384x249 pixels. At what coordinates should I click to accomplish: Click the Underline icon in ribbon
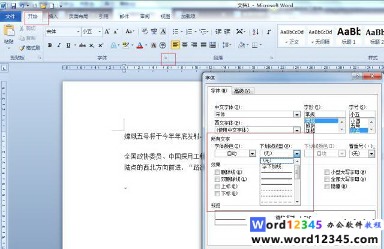click(68, 45)
